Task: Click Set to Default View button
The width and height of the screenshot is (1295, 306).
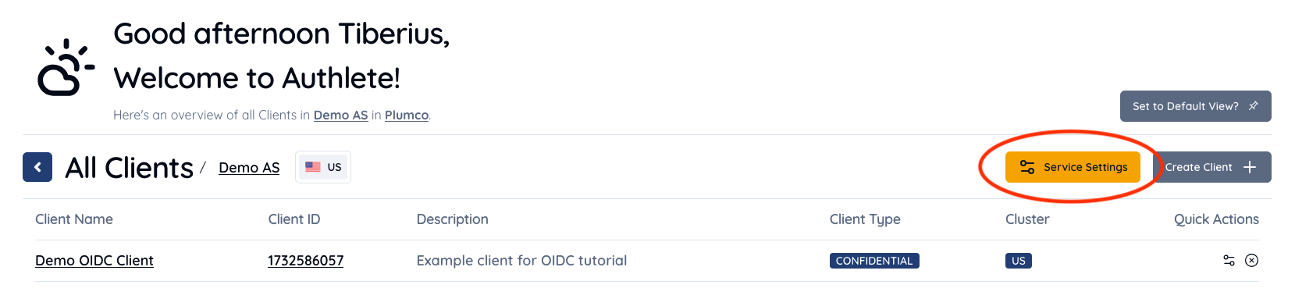Action: point(1196,106)
